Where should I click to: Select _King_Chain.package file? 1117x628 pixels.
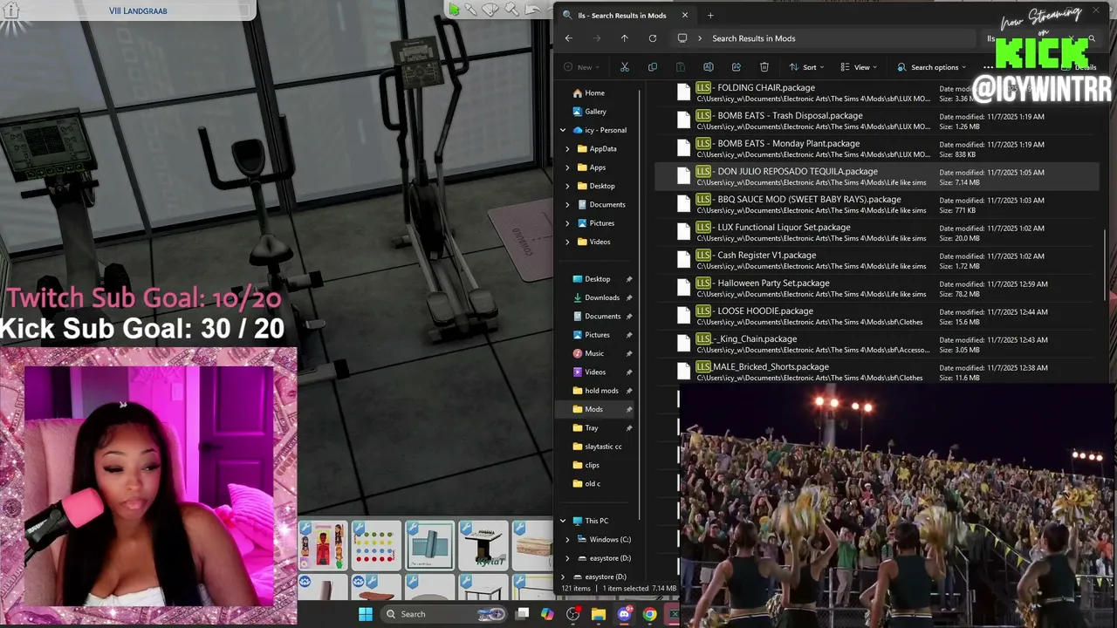point(876,344)
